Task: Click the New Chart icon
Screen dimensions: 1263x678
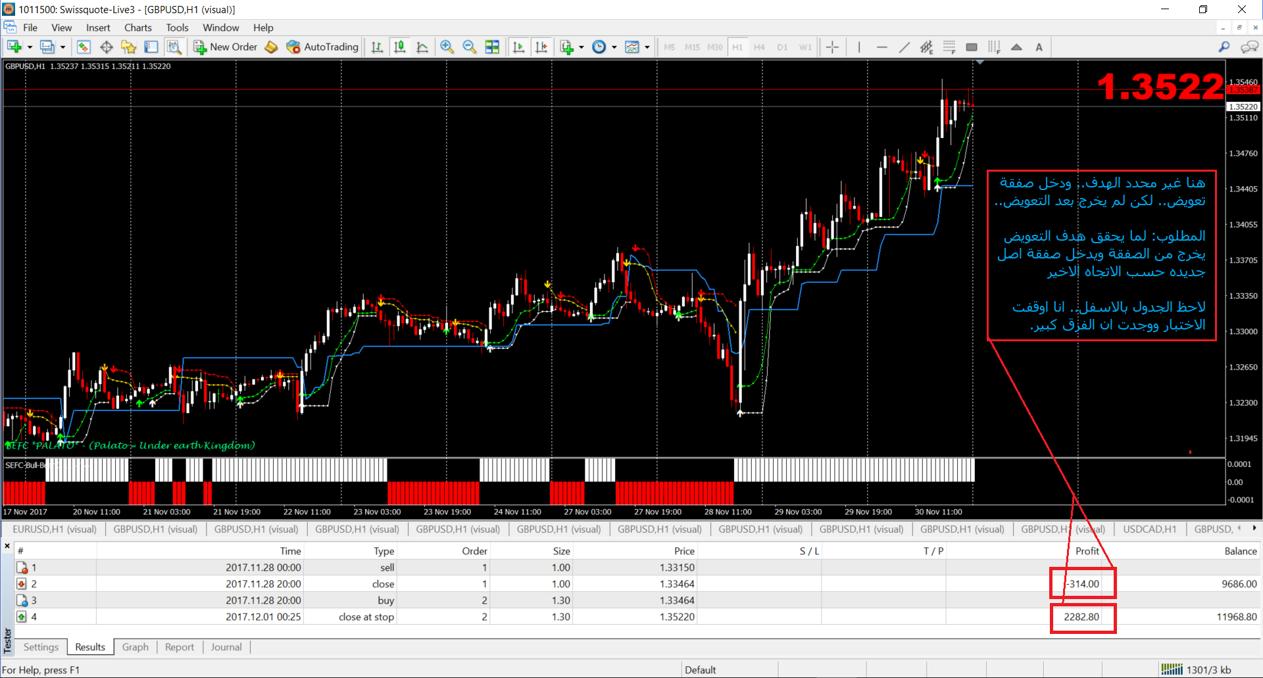Action: (x=14, y=47)
